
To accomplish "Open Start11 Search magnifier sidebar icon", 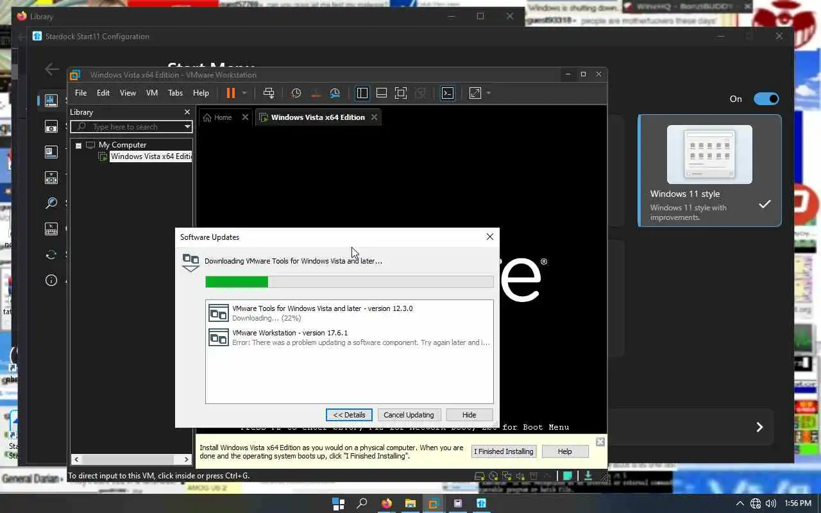I will click(51, 203).
